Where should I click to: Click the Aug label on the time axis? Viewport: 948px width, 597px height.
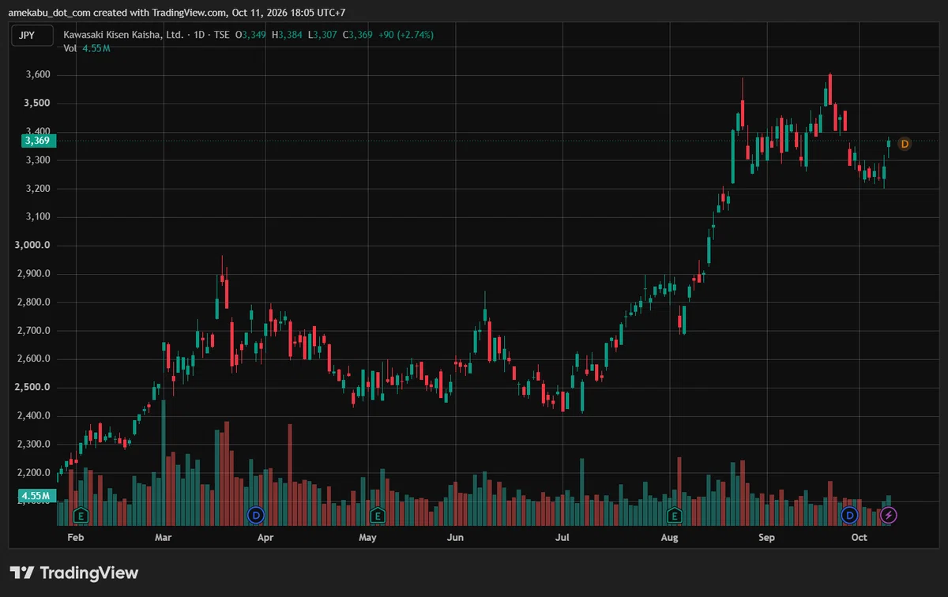(x=670, y=538)
